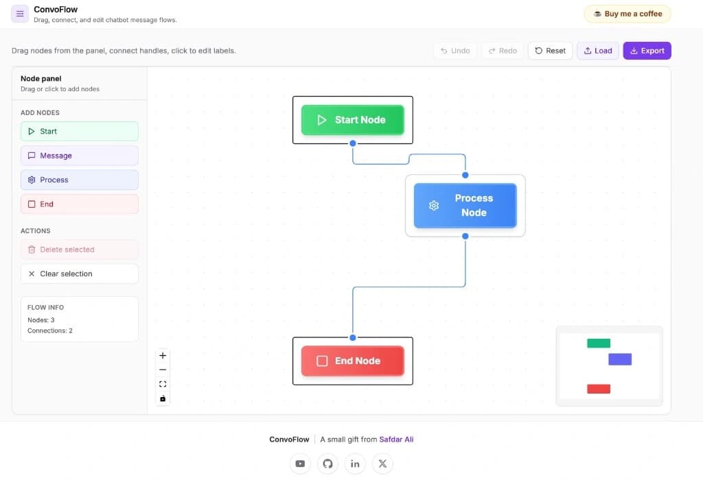The height and width of the screenshot is (480, 703).
Task: Open the LinkedIn social link
Action: [x=355, y=464]
